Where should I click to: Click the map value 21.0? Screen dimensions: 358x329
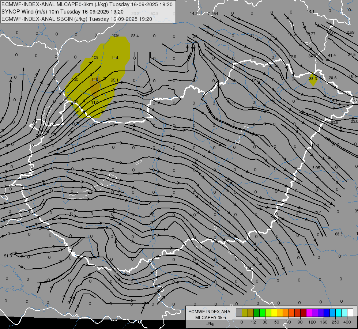coord(335,145)
